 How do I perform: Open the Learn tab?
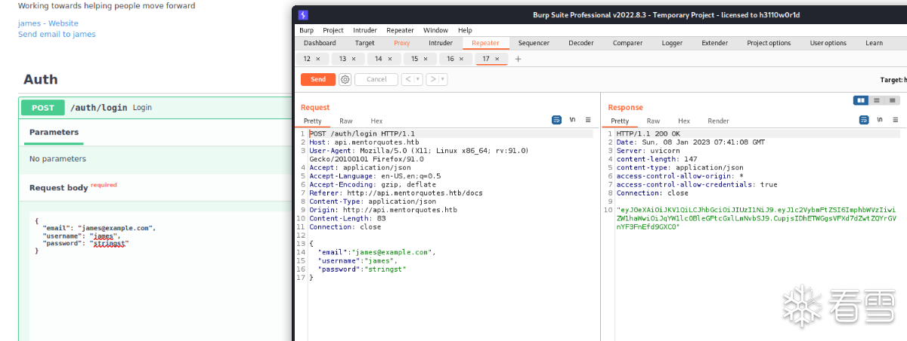click(x=874, y=43)
